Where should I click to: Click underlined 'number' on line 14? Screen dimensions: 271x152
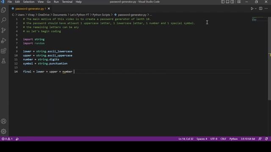coord(67,72)
